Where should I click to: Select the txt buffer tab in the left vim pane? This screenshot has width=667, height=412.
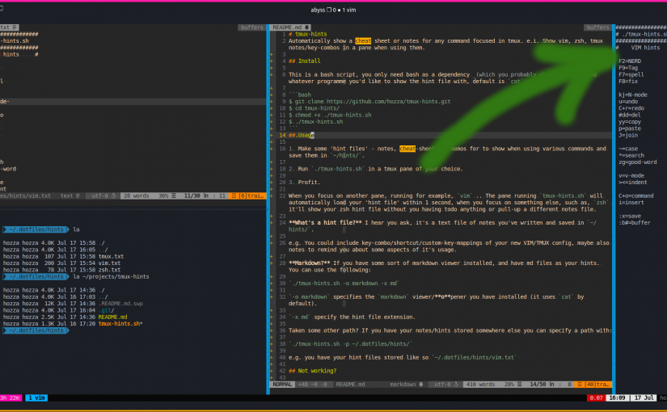tap(9, 27)
